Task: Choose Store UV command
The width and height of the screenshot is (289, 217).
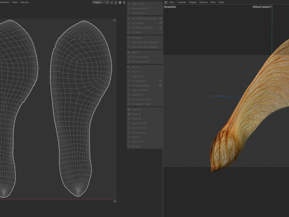Action: tap(144, 137)
